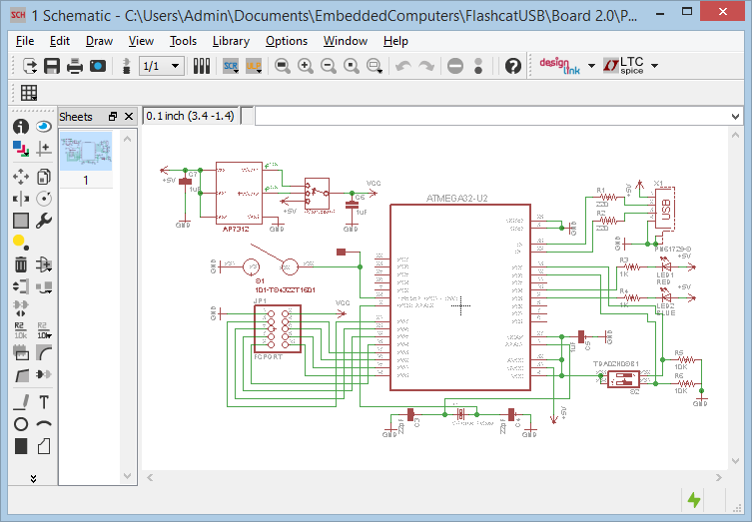Select the Info tool

21,126
